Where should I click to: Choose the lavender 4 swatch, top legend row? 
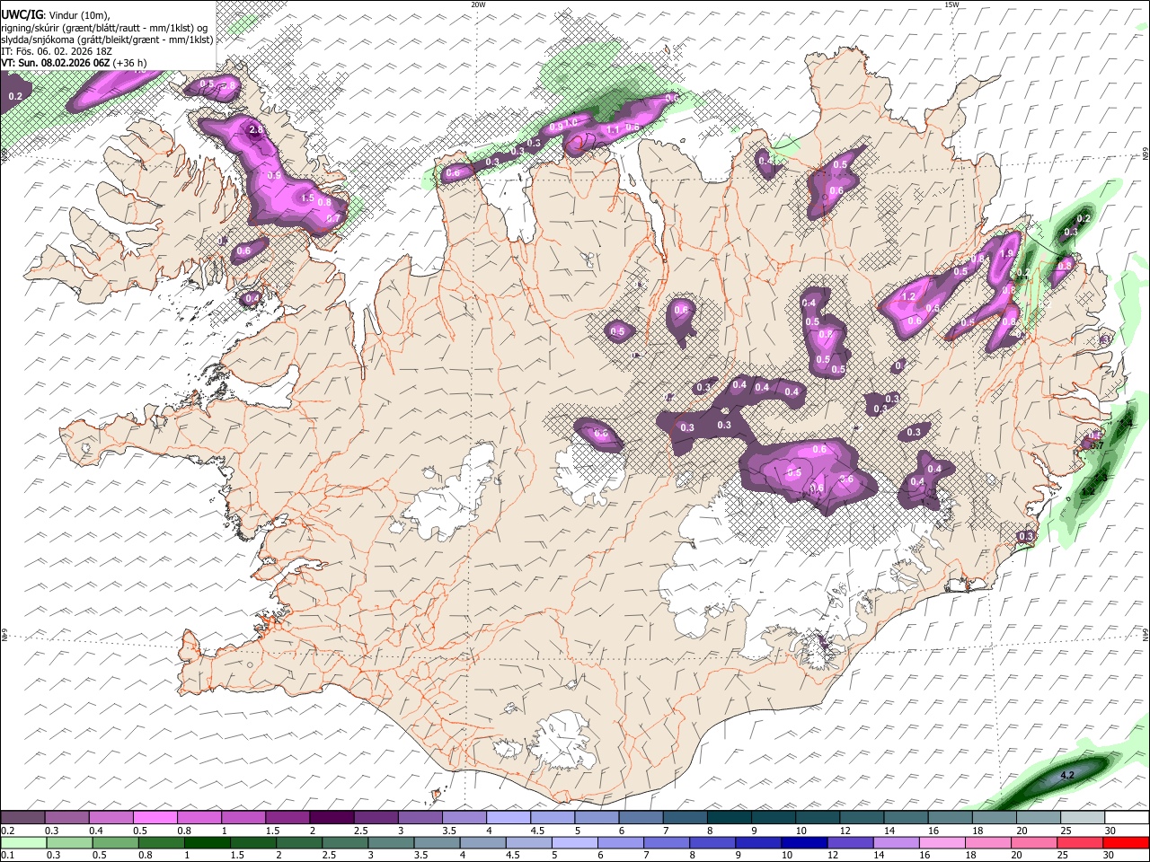coord(509,818)
